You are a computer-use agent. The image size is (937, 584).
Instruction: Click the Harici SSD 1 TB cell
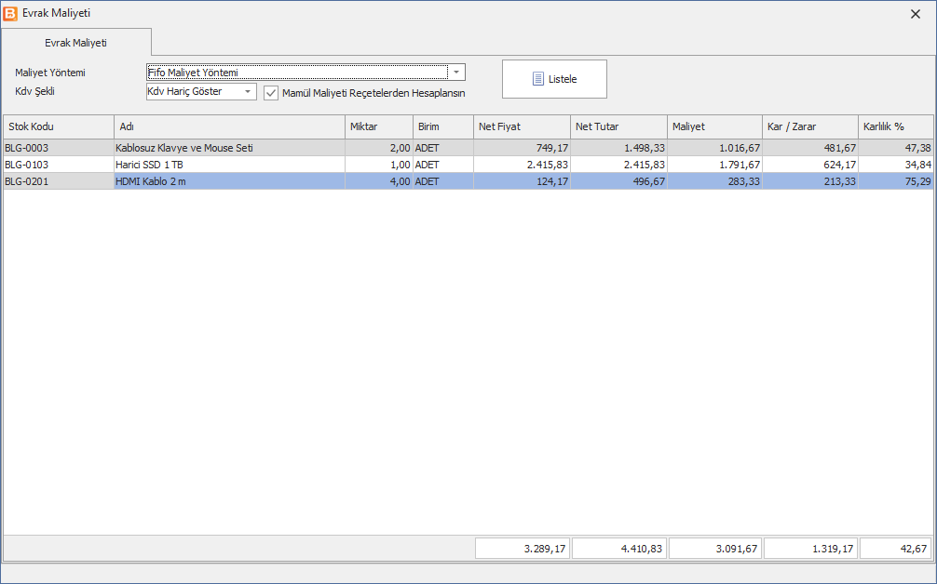229,165
